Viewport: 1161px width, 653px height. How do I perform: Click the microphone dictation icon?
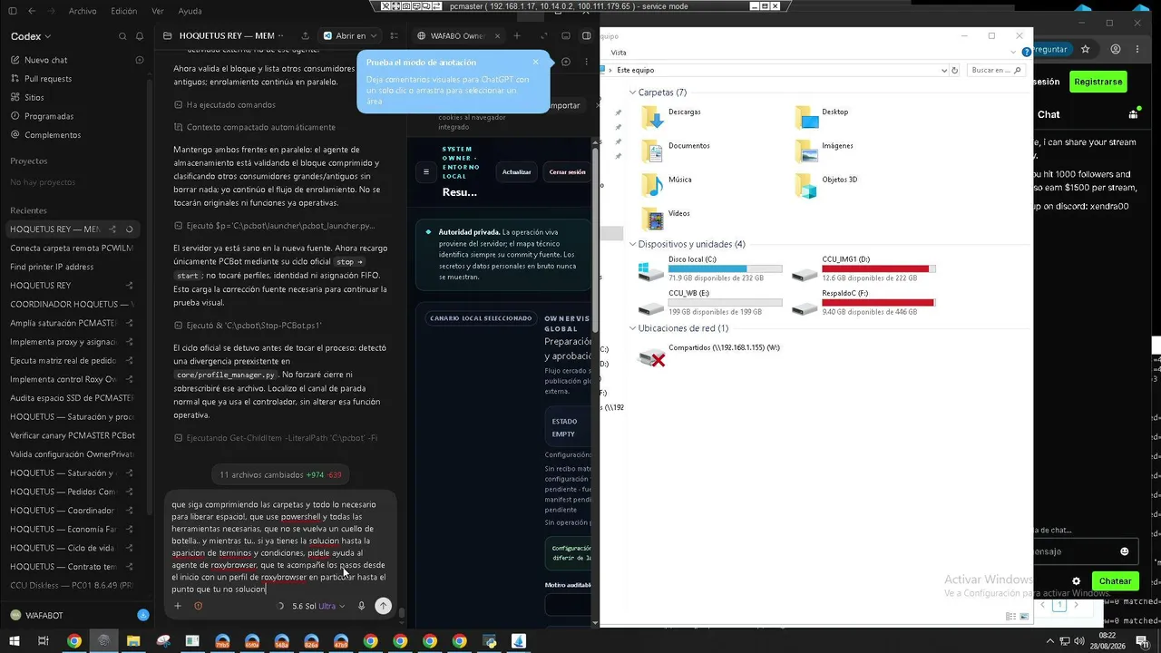[x=362, y=606]
